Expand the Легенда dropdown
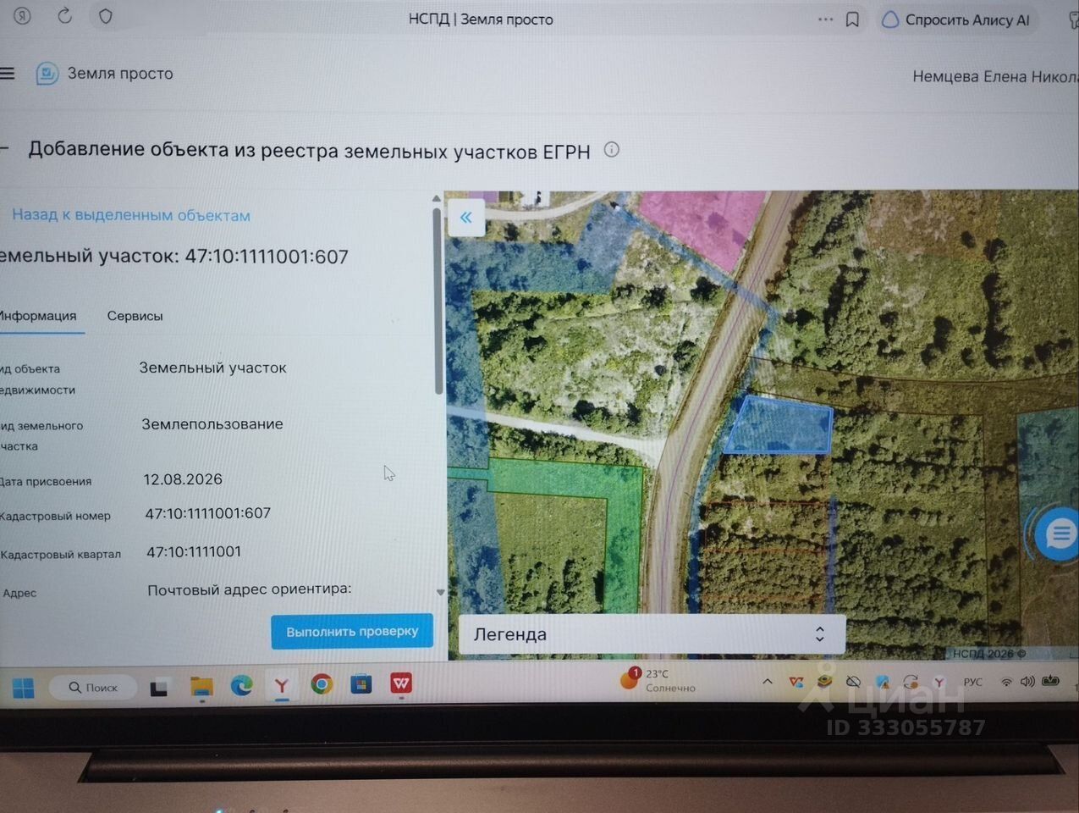Image resolution: width=1079 pixels, height=813 pixels. click(x=652, y=634)
